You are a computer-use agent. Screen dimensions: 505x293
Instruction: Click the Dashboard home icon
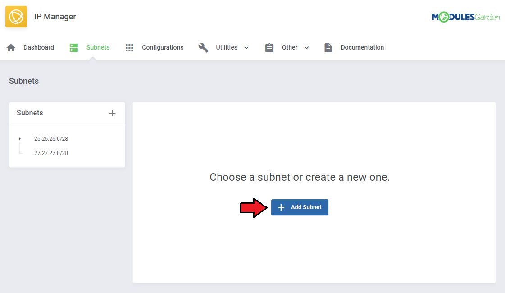click(x=11, y=48)
